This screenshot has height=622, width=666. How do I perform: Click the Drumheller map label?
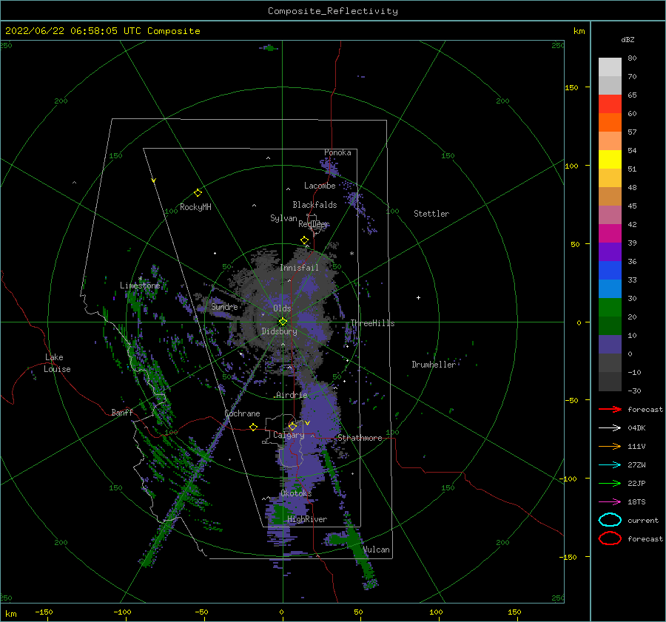coord(434,365)
